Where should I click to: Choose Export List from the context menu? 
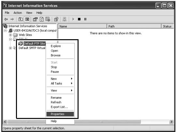tap(60, 107)
